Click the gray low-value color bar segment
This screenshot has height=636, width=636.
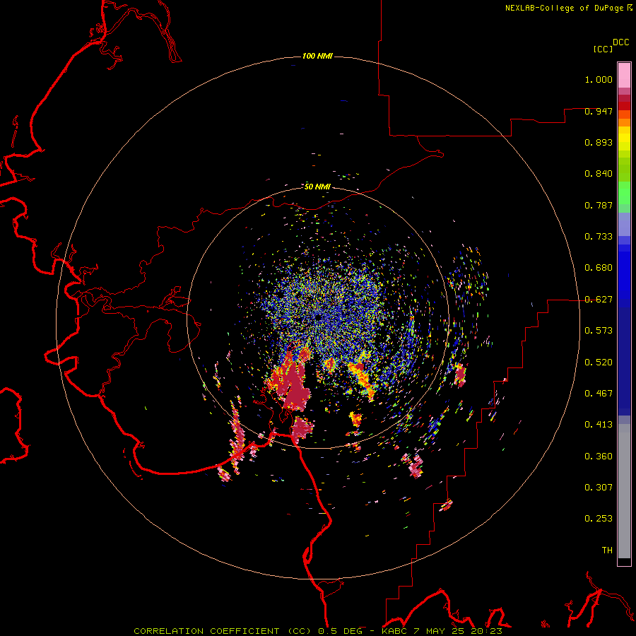(x=624, y=491)
